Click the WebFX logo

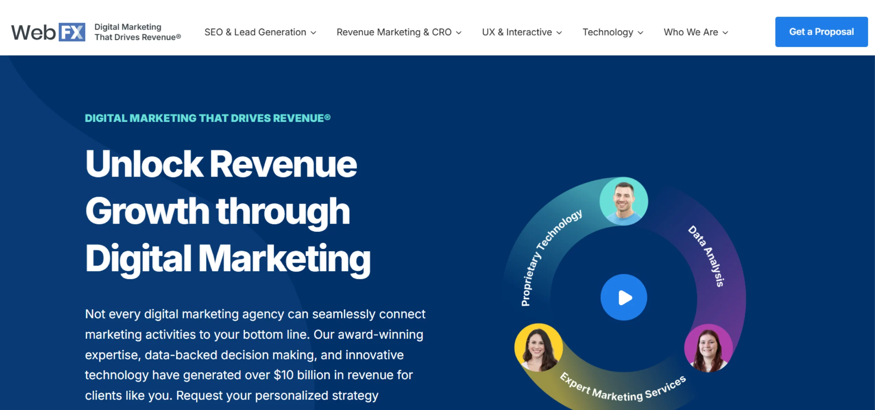[48, 32]
